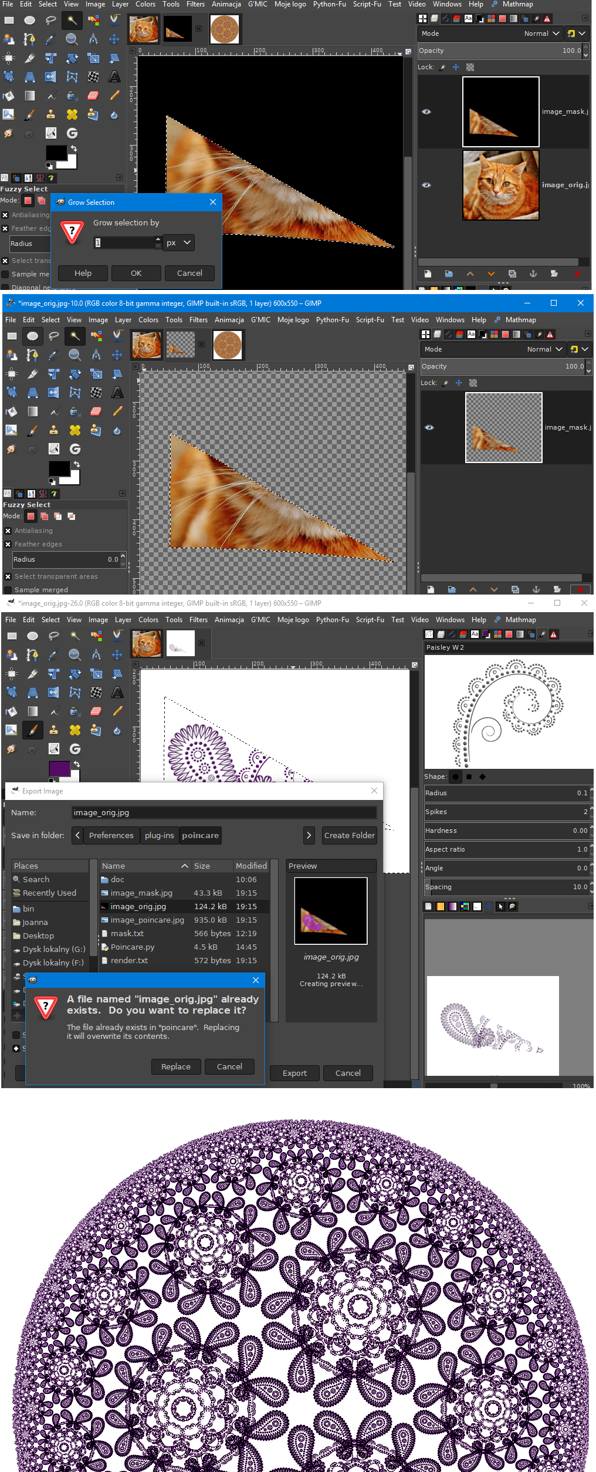Select Move tool in middle window
Image resolution: width=596 pixels, height=1472 pixels.
(117, 355)
